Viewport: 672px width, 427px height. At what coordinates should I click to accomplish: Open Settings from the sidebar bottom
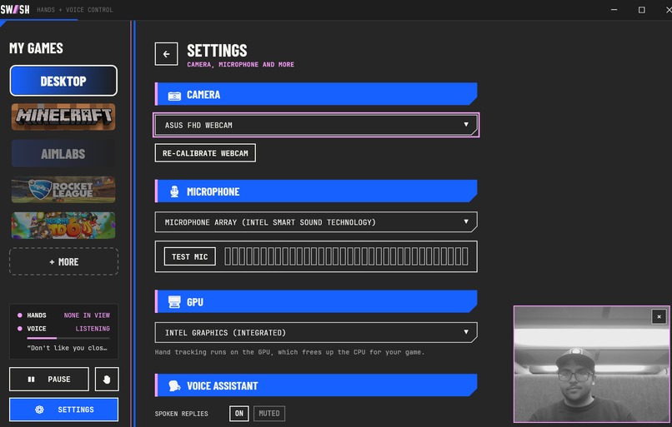coord(64,410)
